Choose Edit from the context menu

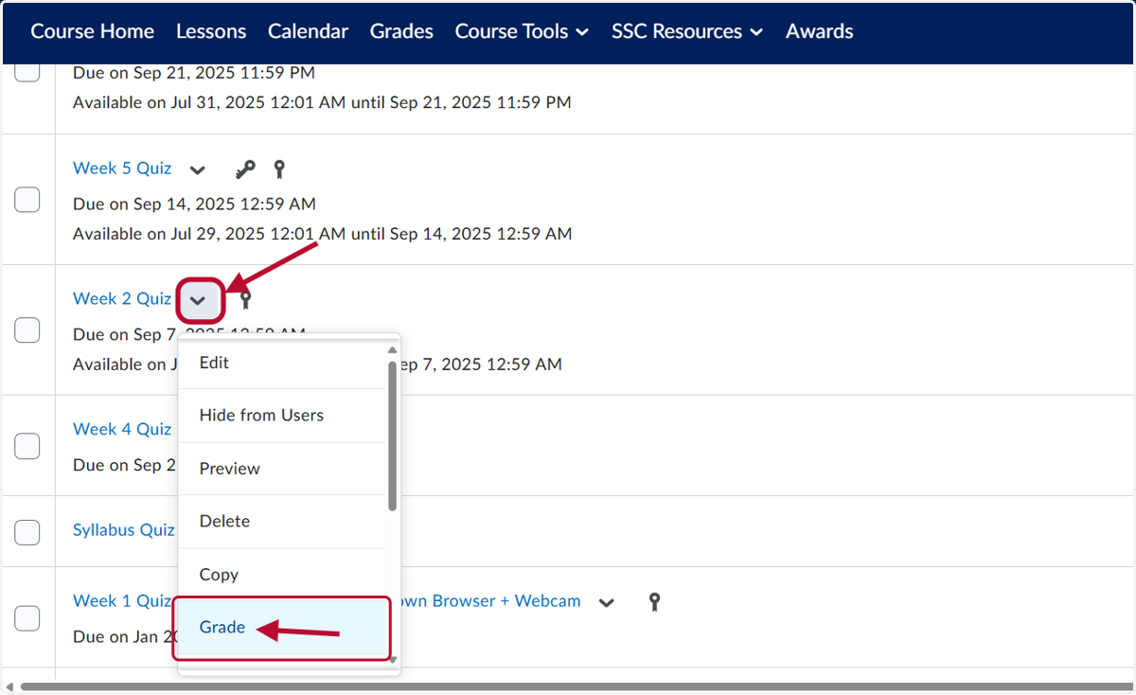pos(282,363)
